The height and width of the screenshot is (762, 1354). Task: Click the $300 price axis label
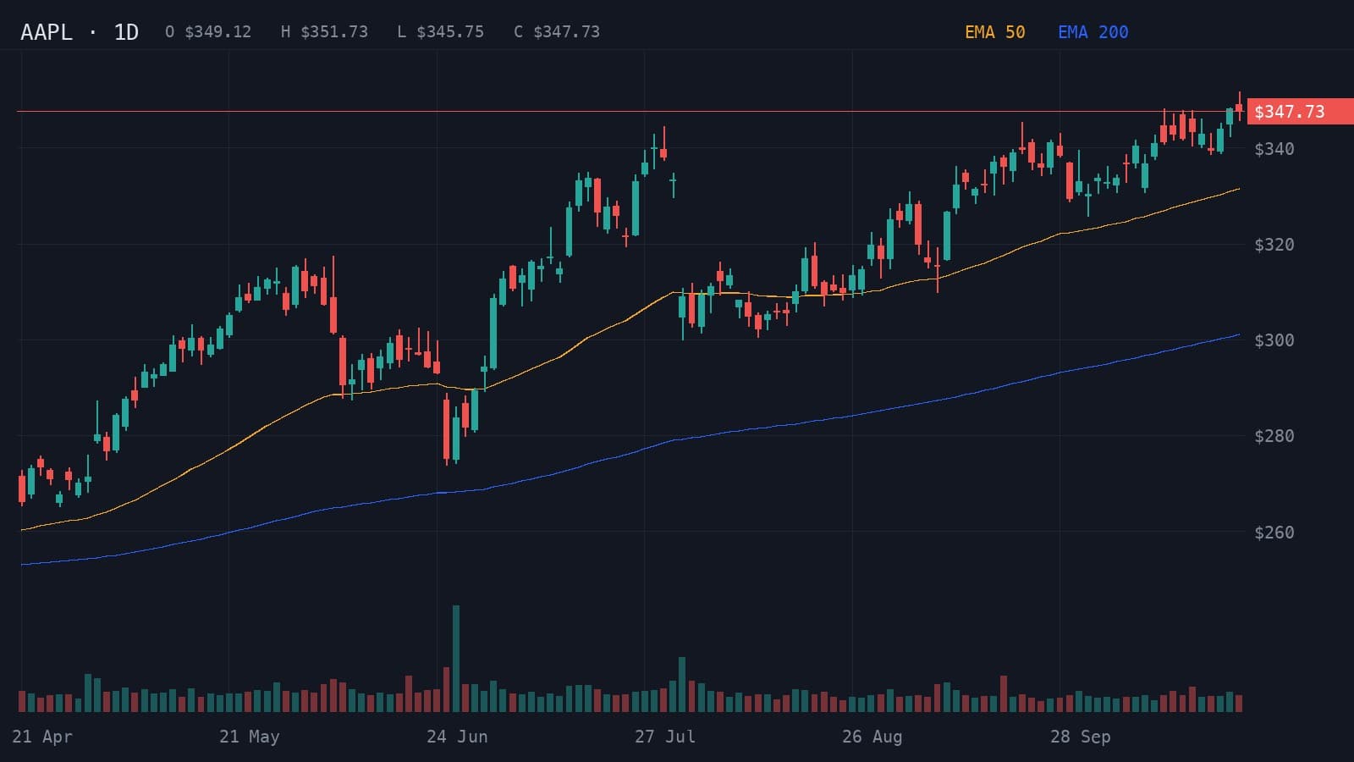click(1274, 340)
